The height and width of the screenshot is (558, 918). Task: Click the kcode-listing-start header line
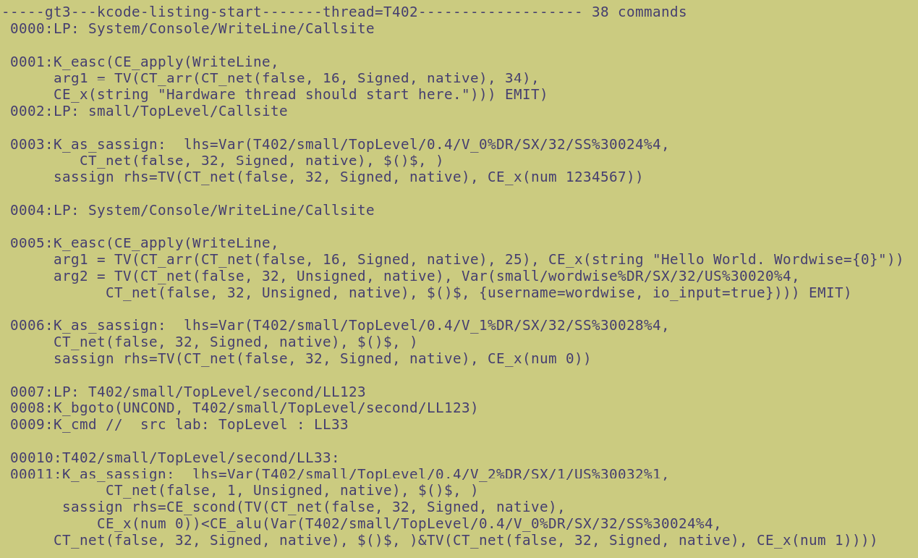(289, 12)
